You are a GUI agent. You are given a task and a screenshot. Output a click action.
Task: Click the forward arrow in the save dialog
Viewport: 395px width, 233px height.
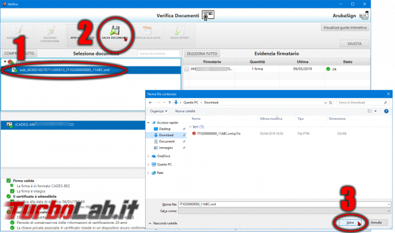tap(158, 102)
